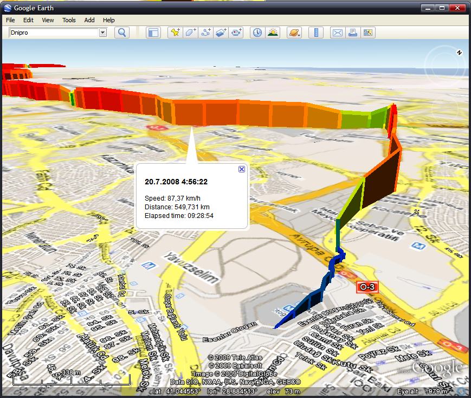Click the Speed: 87,37 km/h text
The image size is (471, 398).
[x=172, y=198]
